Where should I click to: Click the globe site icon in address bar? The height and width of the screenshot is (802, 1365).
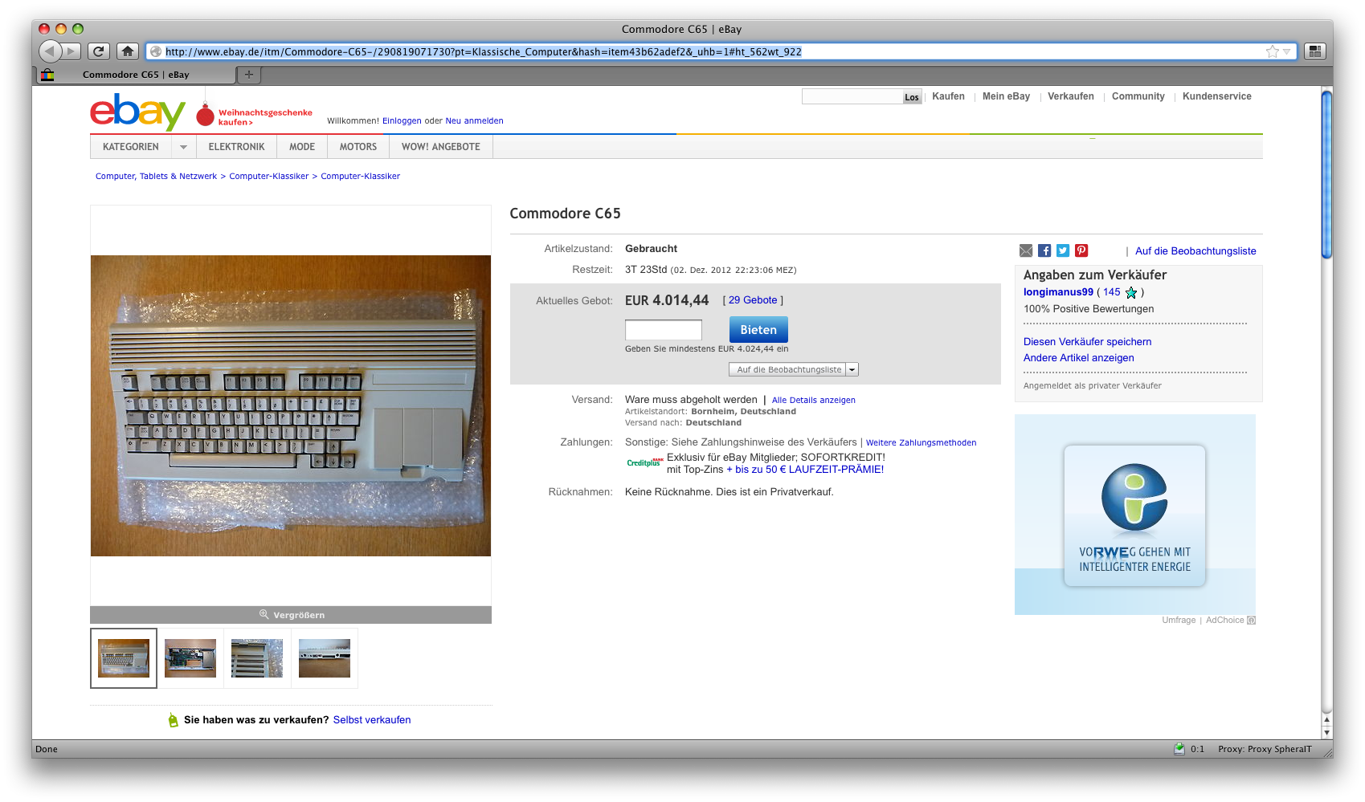coord(156,51)
